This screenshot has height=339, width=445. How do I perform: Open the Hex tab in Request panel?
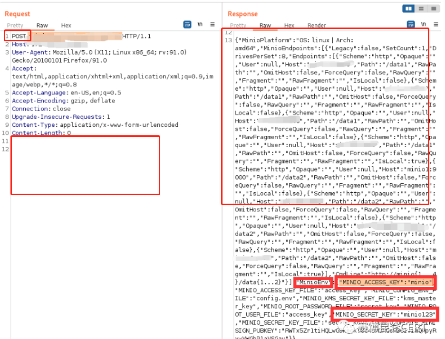pos(66,26)
